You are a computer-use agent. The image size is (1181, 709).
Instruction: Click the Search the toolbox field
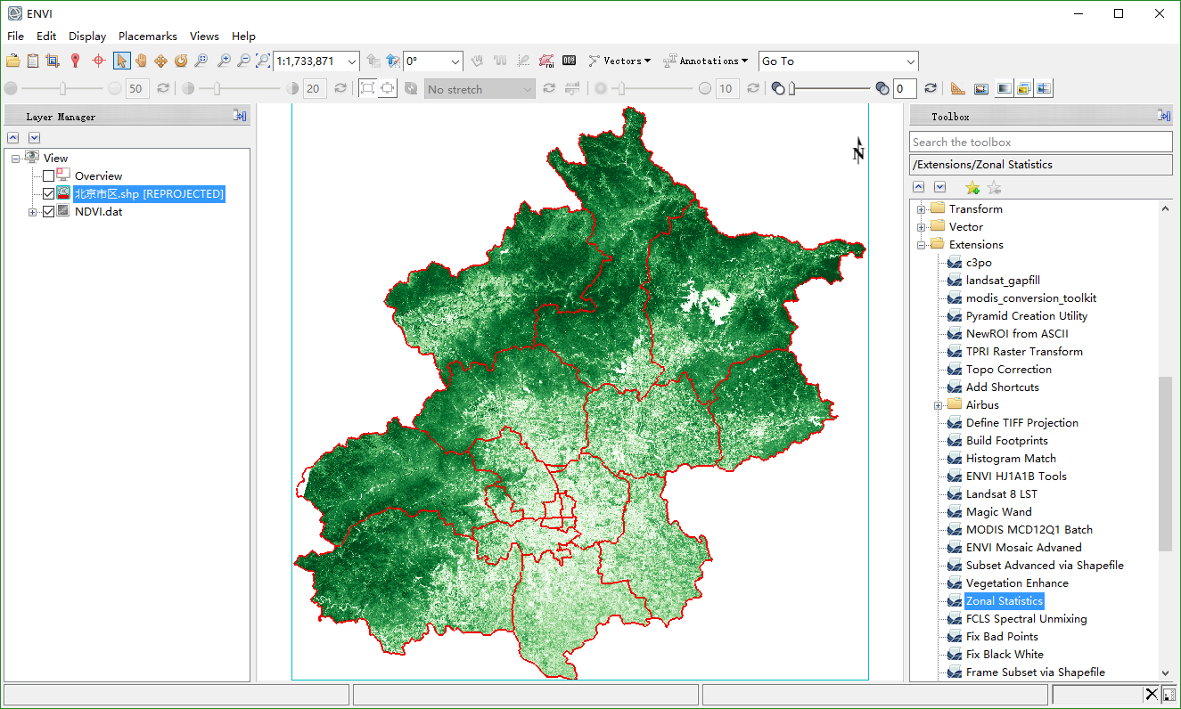point(1040,143)
